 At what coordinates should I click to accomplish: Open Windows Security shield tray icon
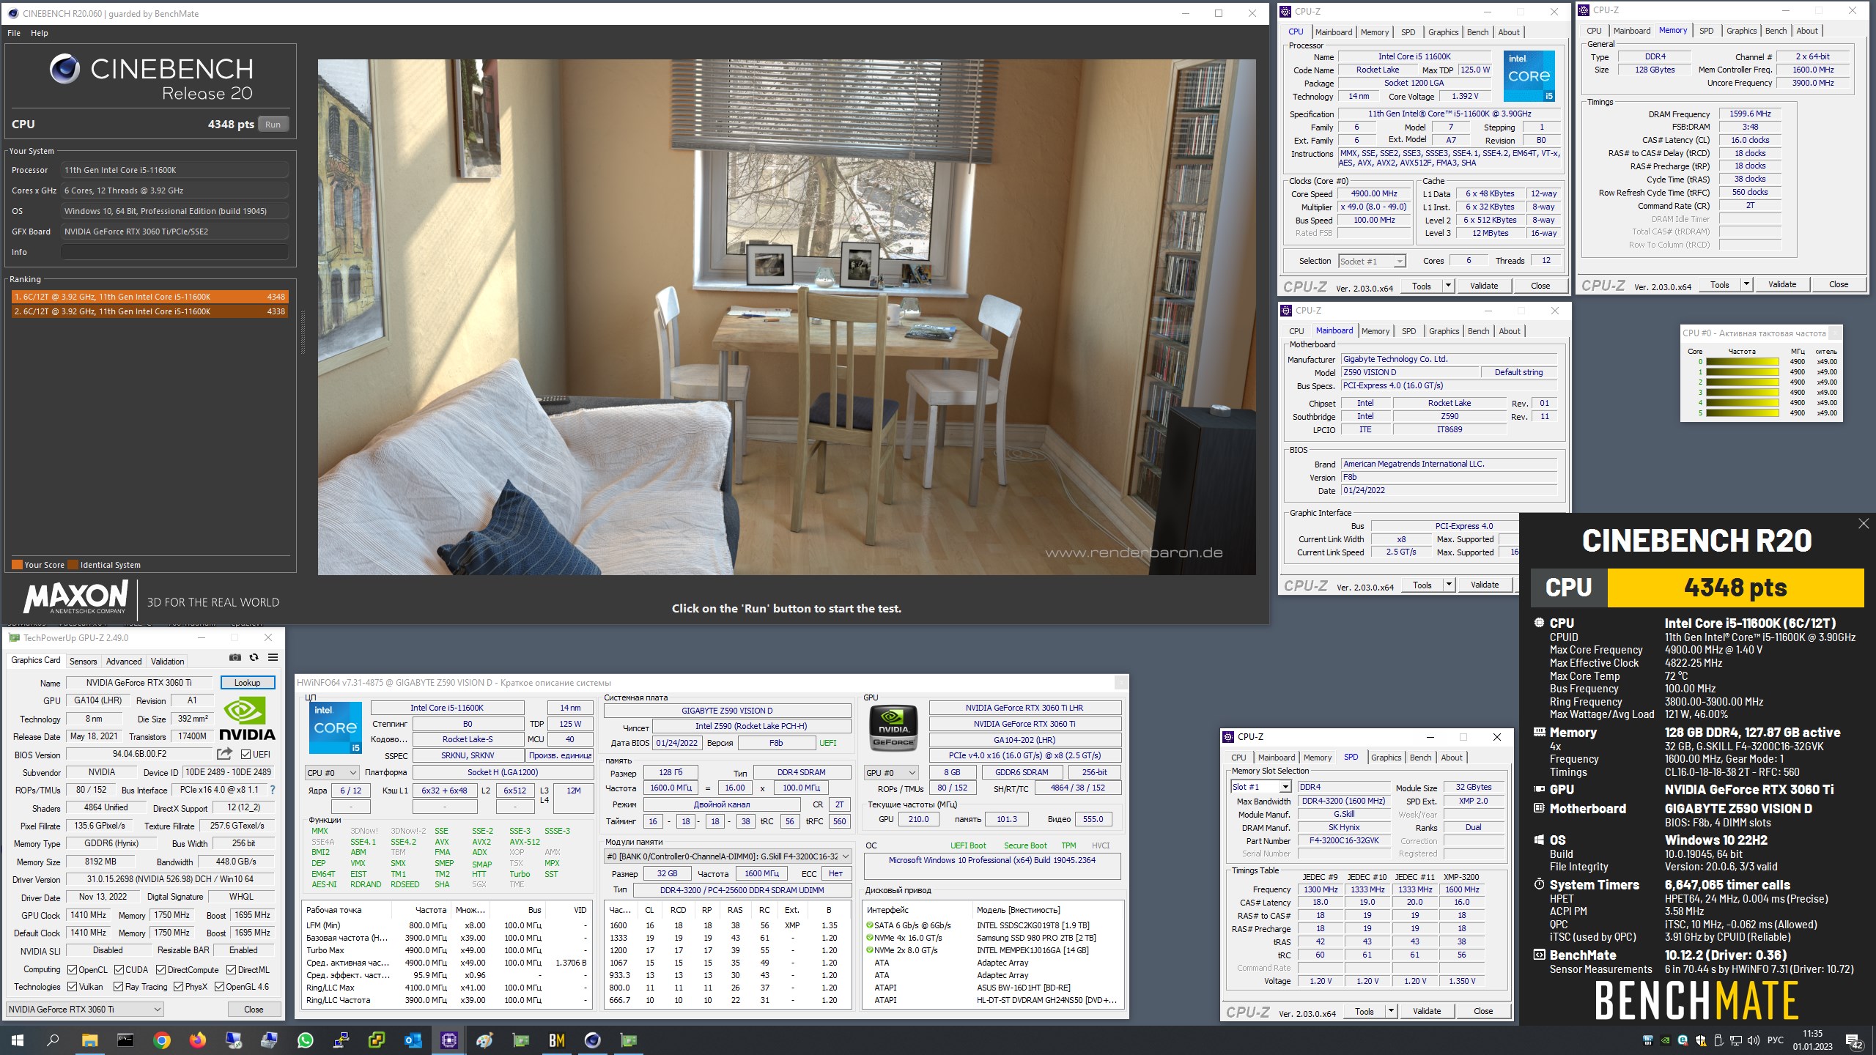1700,1040
